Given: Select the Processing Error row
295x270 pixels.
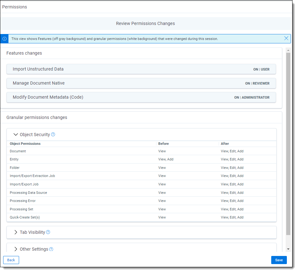Looking at the screenshot, I should (x=141, y=201).
